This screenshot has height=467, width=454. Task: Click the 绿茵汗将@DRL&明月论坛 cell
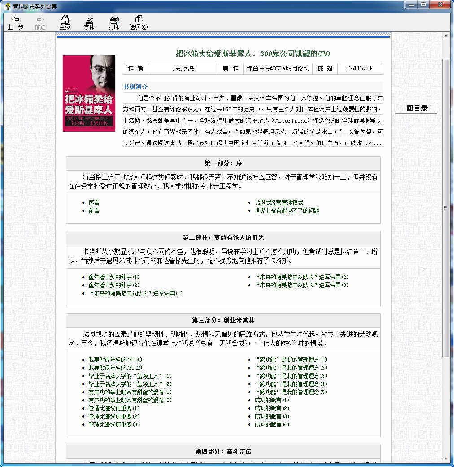278,69
